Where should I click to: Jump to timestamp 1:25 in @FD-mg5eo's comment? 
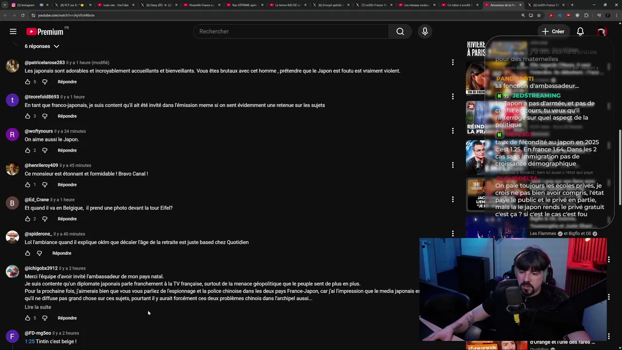click(x=30, y=341)
